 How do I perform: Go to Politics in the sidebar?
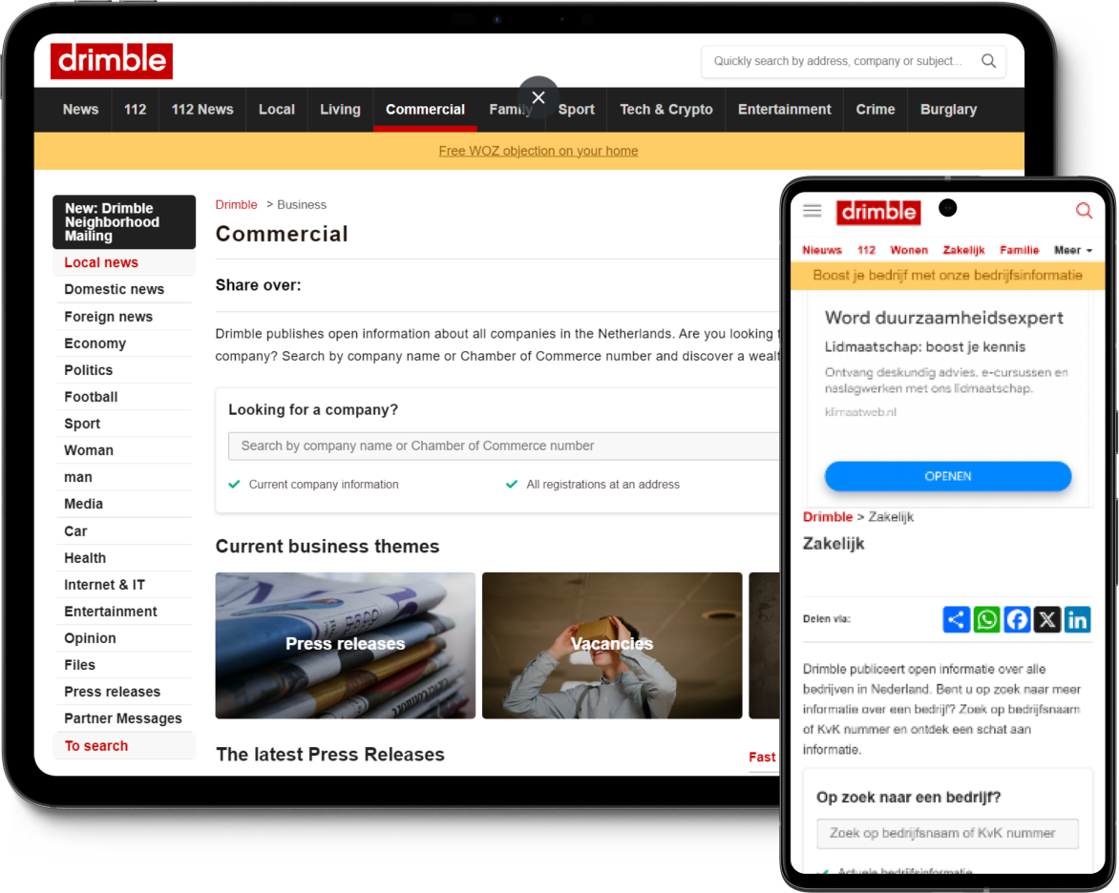[124, 370]
